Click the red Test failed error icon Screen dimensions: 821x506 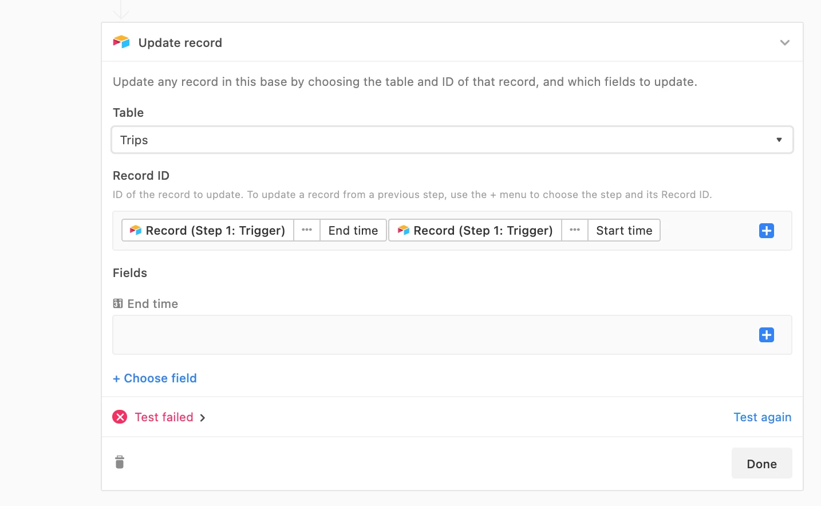click(120, 417)
